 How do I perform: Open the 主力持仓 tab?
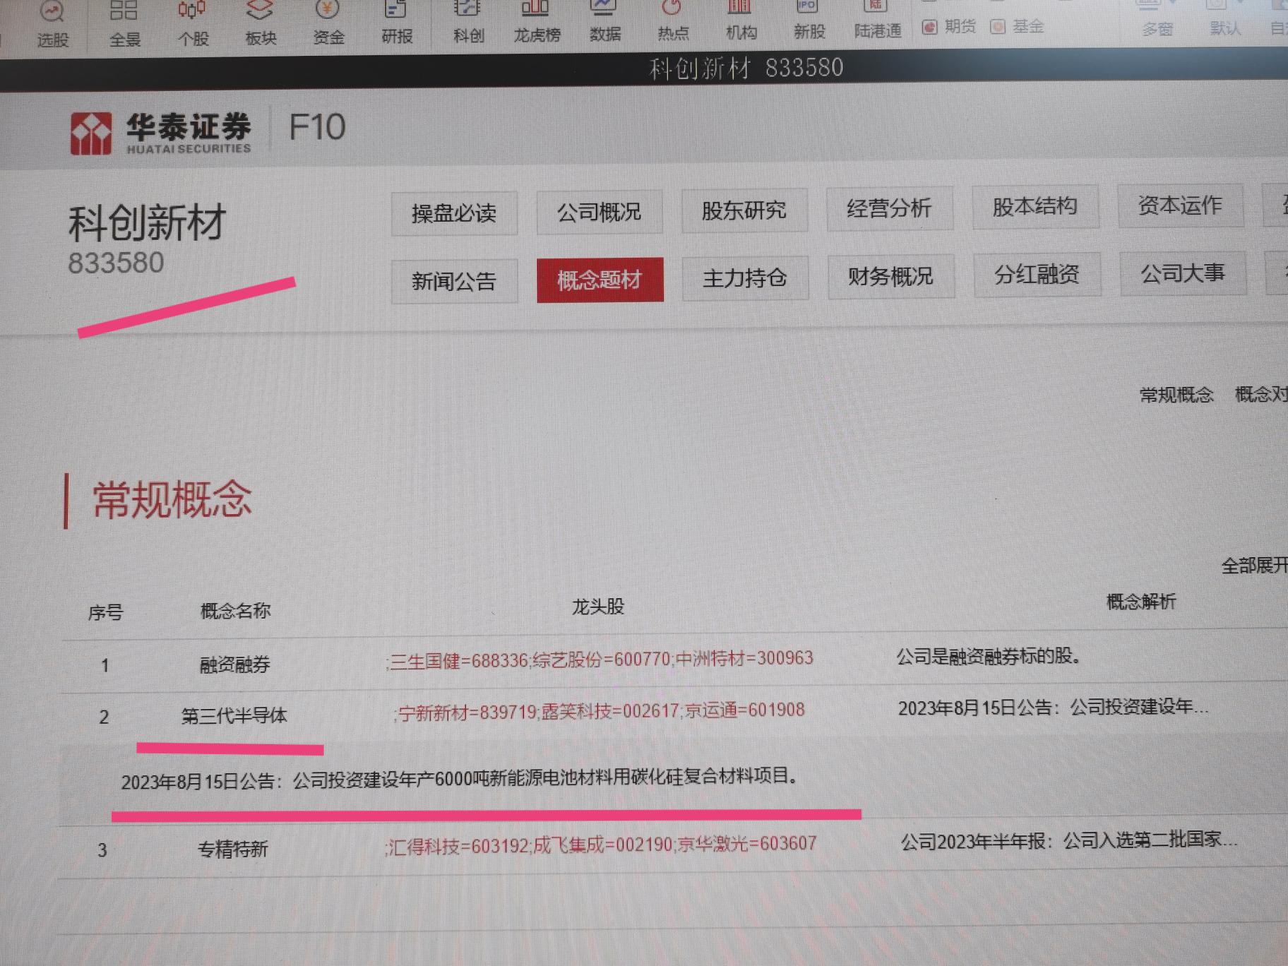(x=745, y=278)
